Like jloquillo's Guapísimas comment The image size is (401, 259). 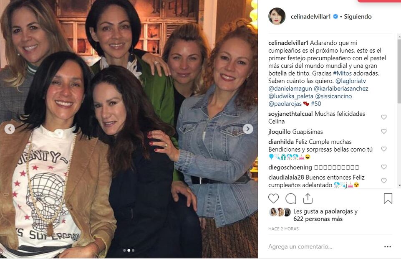tap(383, 132)
